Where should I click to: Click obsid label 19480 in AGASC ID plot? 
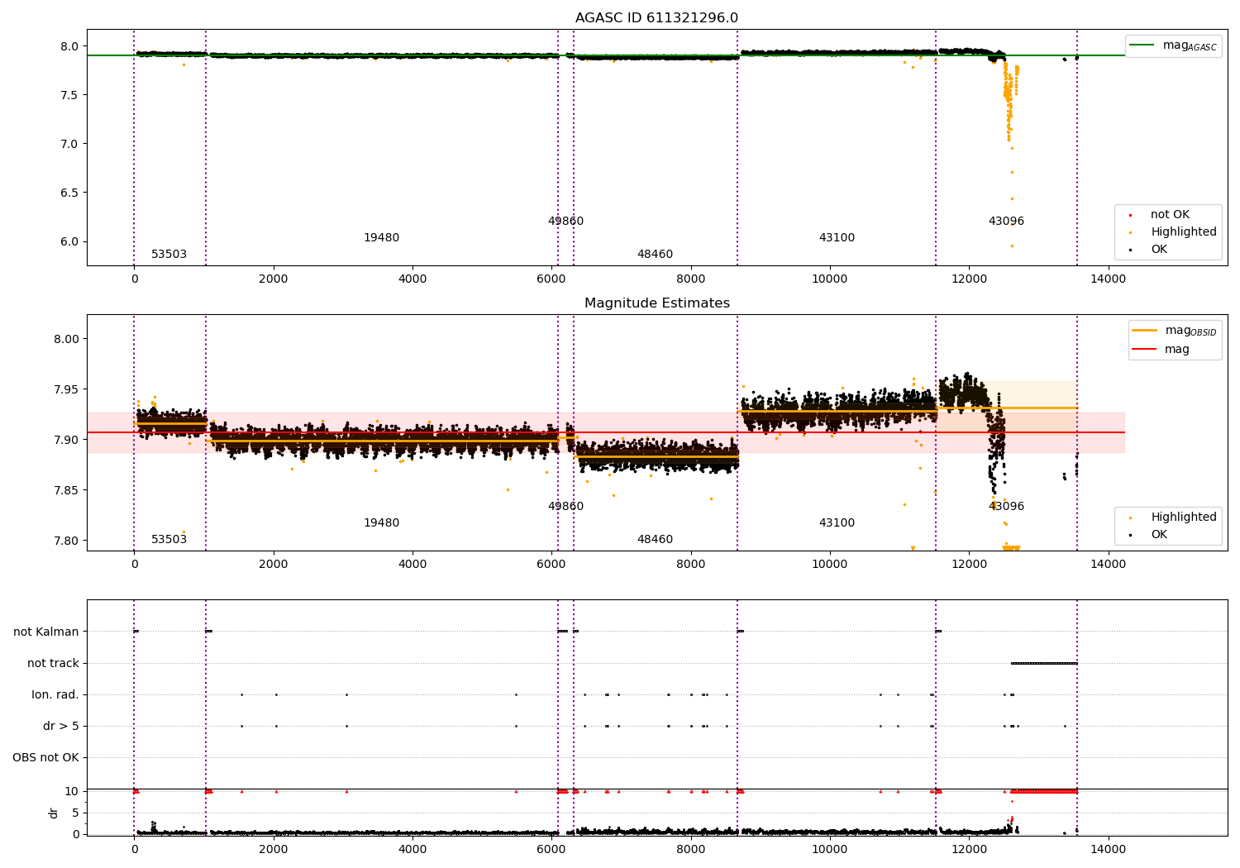pos(381,237)
